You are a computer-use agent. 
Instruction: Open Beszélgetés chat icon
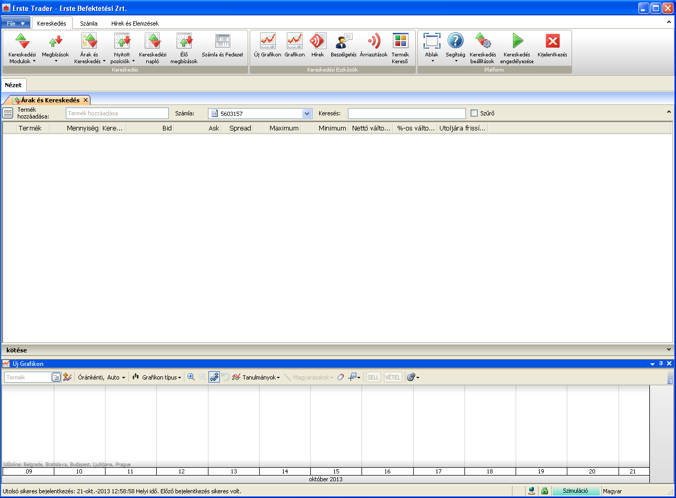point(344,41)
